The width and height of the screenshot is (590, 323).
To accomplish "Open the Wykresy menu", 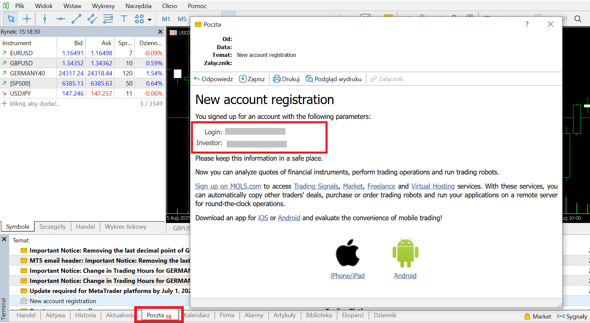I will tap(103, 6).
